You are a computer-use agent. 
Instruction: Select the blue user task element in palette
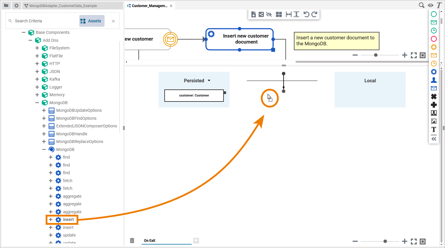[434, 80]
